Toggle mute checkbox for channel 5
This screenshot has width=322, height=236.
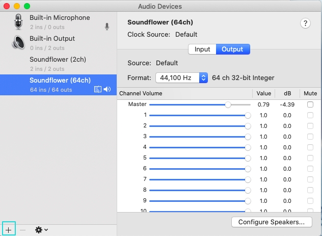click(310, 158)
